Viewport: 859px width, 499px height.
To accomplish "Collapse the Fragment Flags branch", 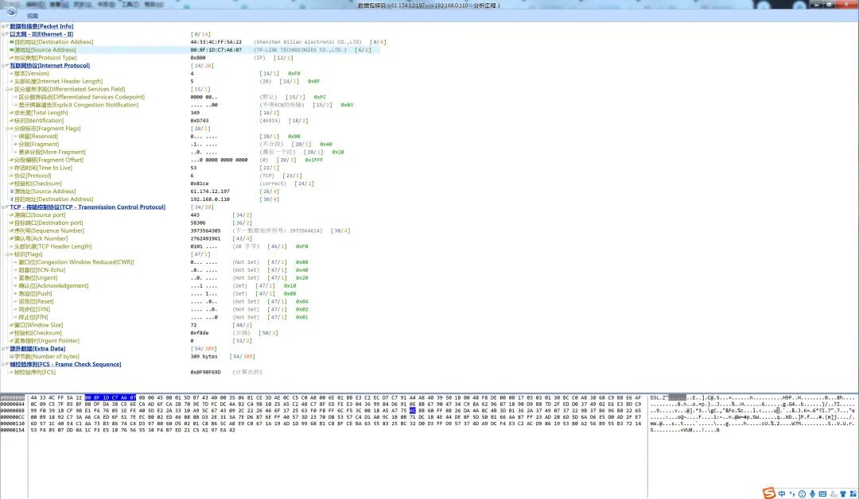I will (x=9, y=128).
